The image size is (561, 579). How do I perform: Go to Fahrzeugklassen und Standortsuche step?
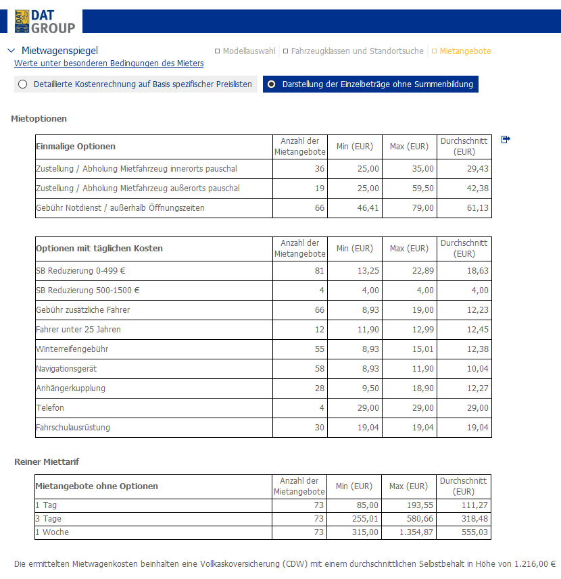353,51
